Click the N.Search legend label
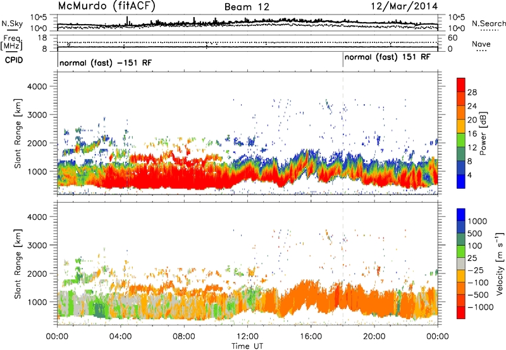This screenshot has width=506, height=350. (488, 23)
